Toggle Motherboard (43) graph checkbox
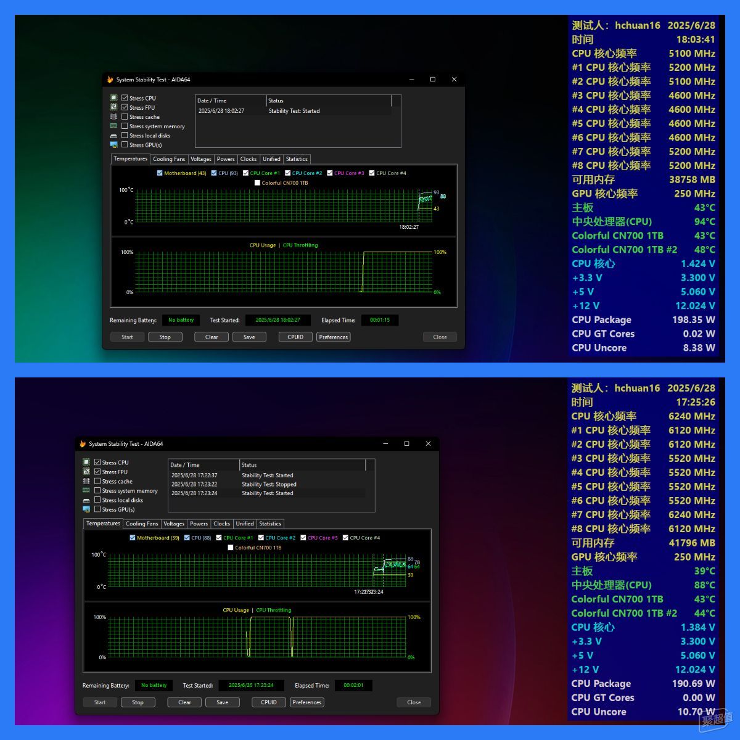The width and height of the screenshot is (740, 740). tap(160, 173)
